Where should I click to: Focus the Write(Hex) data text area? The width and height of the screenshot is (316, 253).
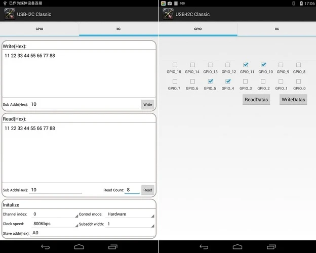pos(79,74)
